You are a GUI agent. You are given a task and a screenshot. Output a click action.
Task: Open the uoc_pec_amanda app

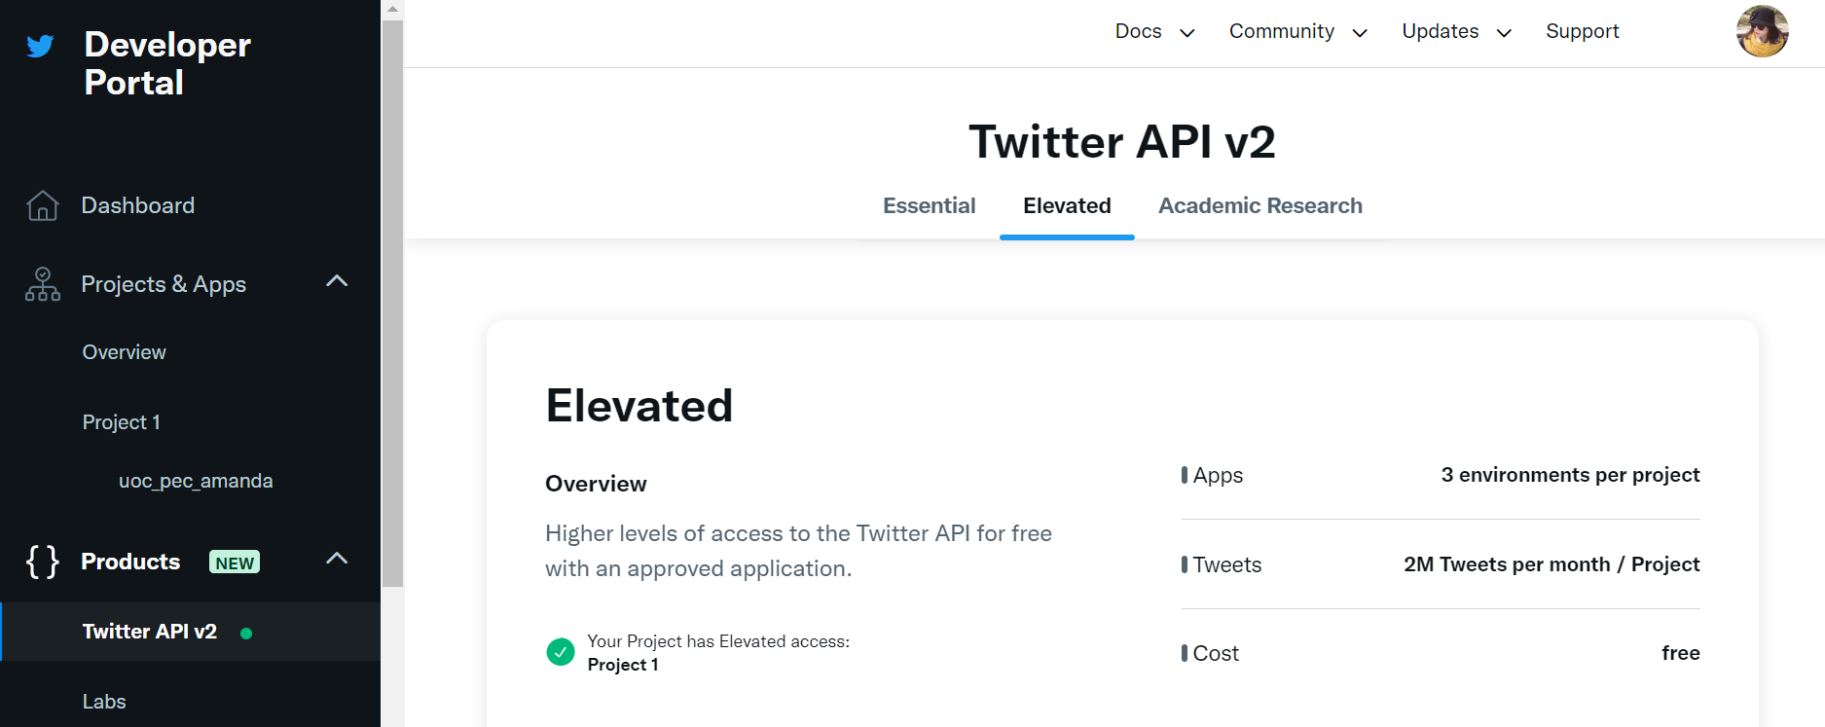pos(196,481)
